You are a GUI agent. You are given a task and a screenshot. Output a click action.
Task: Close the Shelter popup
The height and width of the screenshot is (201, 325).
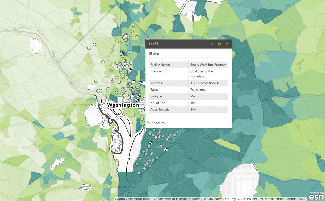227,44
